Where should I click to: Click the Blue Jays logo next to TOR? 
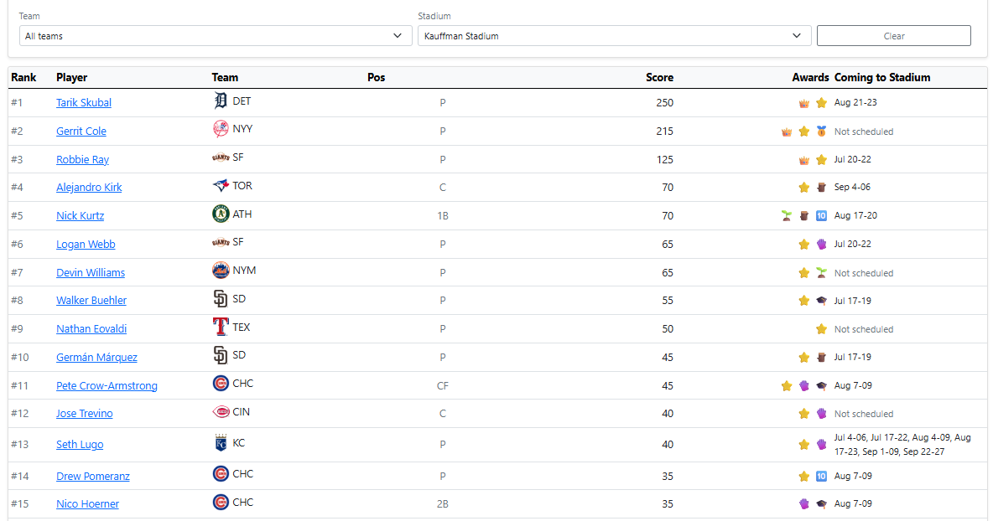221,186
